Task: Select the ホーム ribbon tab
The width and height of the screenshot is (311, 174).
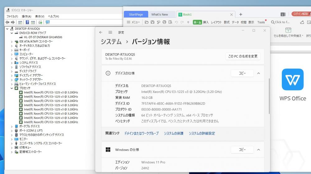Action: point(197,22)
